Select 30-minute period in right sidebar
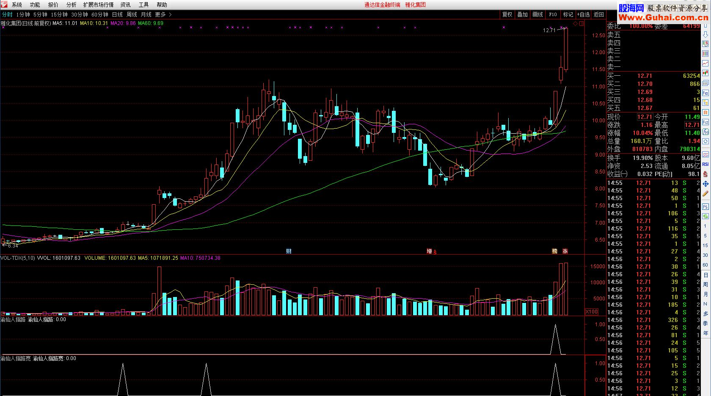 [x=705, y=255]
